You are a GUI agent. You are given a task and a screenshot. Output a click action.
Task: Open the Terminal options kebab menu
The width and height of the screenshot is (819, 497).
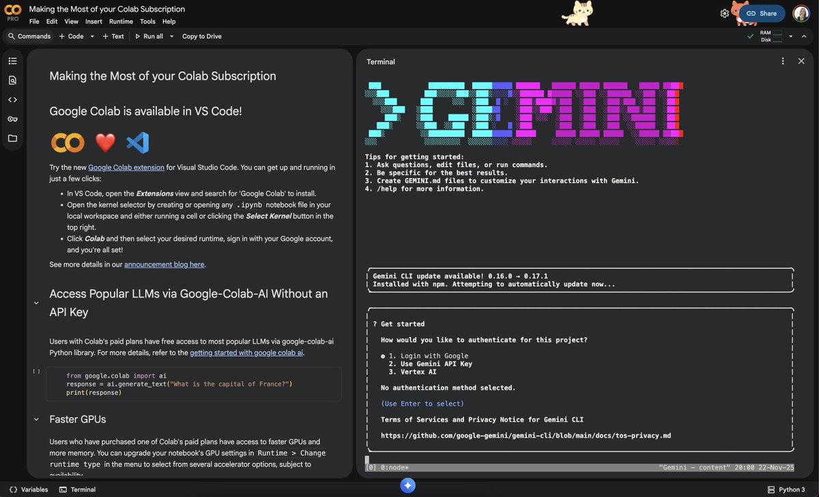[783, 61]
